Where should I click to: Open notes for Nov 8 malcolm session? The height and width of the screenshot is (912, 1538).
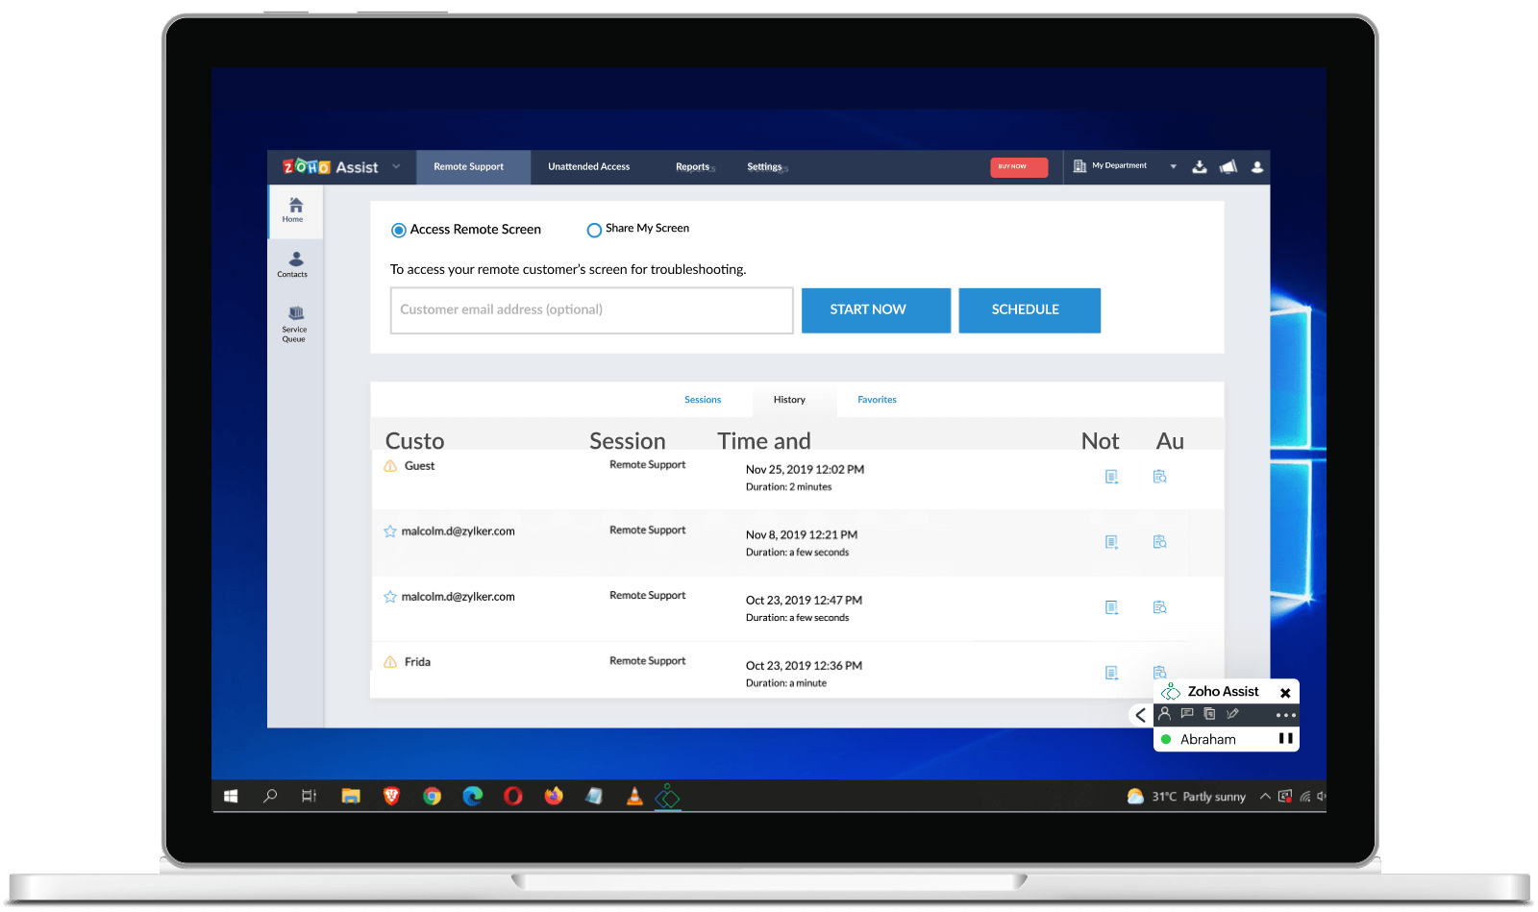point(1112,542)
